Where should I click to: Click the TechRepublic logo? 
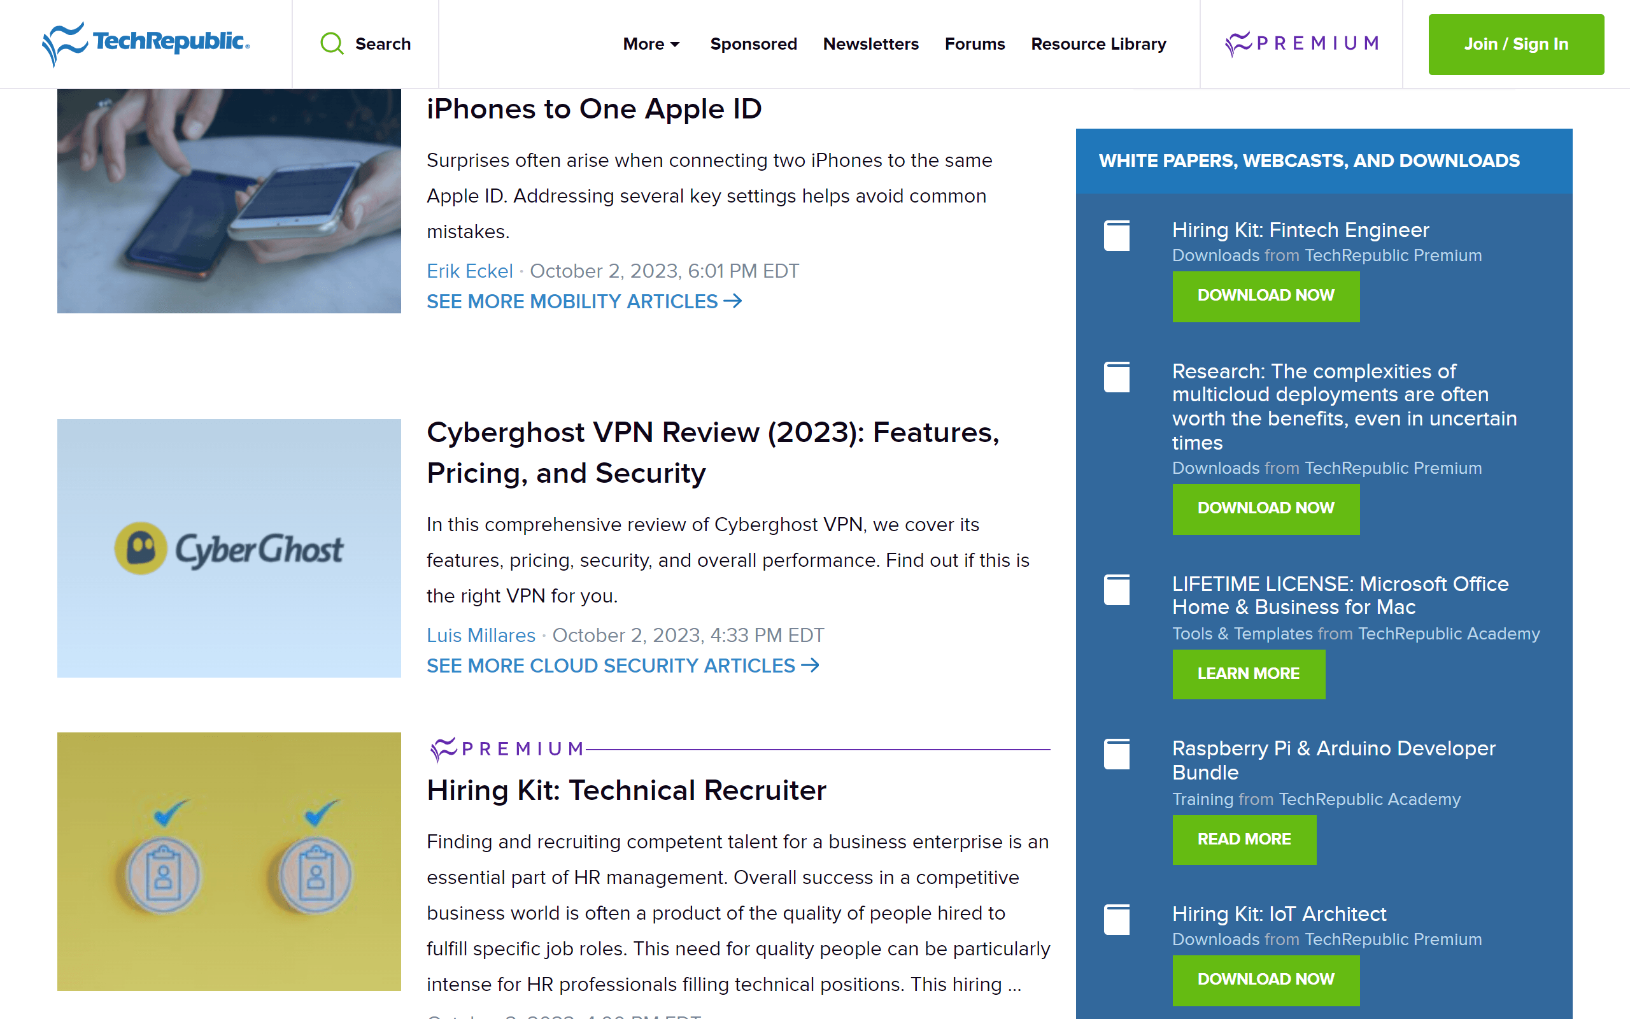(x=145, y=43)
